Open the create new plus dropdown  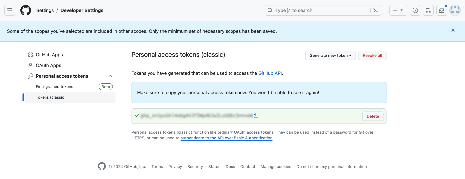click(x=398, y=10)
